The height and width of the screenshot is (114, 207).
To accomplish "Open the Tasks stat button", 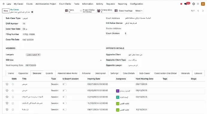I will (71, 11).
